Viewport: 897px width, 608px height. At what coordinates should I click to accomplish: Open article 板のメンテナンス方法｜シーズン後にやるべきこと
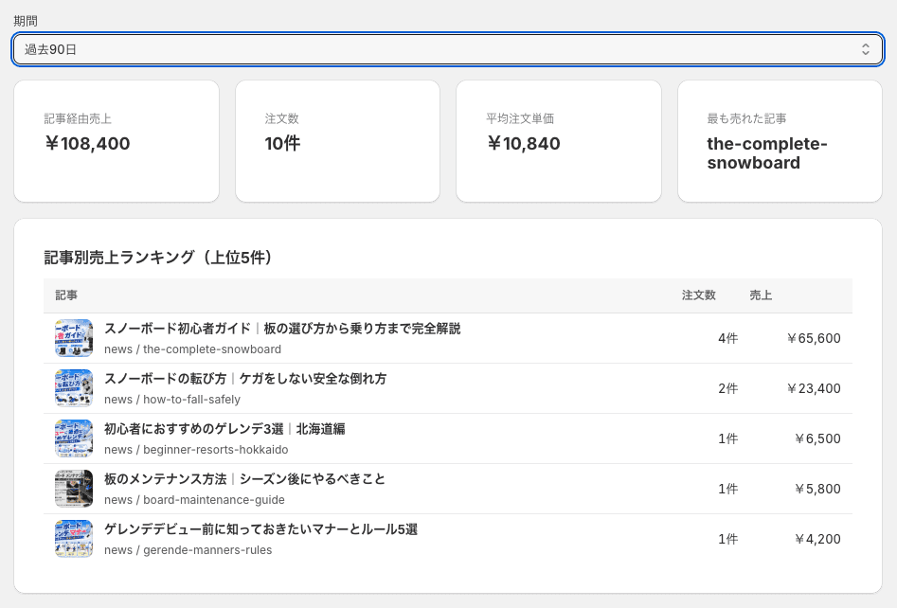point(244,479)
